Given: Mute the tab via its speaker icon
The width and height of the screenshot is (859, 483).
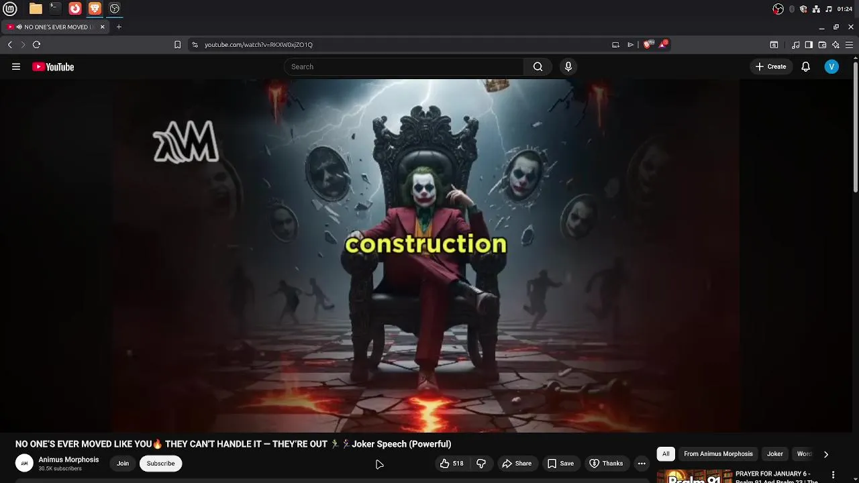Looking at the screenshot, I should [x=19, y=27].
